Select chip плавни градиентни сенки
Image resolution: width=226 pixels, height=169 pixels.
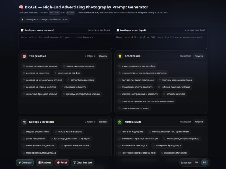[x=134, y=108]
